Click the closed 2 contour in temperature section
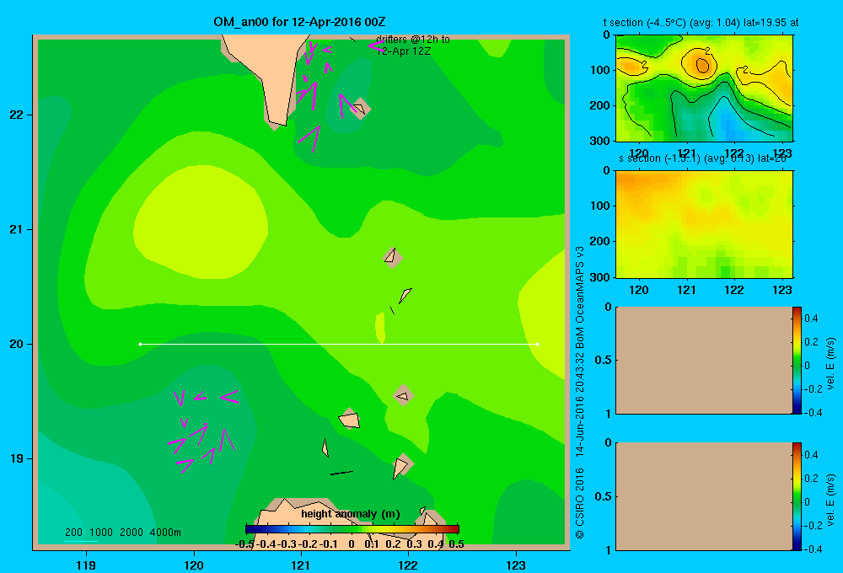 pos(700,64)
